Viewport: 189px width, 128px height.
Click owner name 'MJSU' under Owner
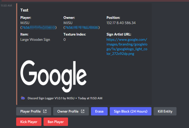(x=68, y=23)
